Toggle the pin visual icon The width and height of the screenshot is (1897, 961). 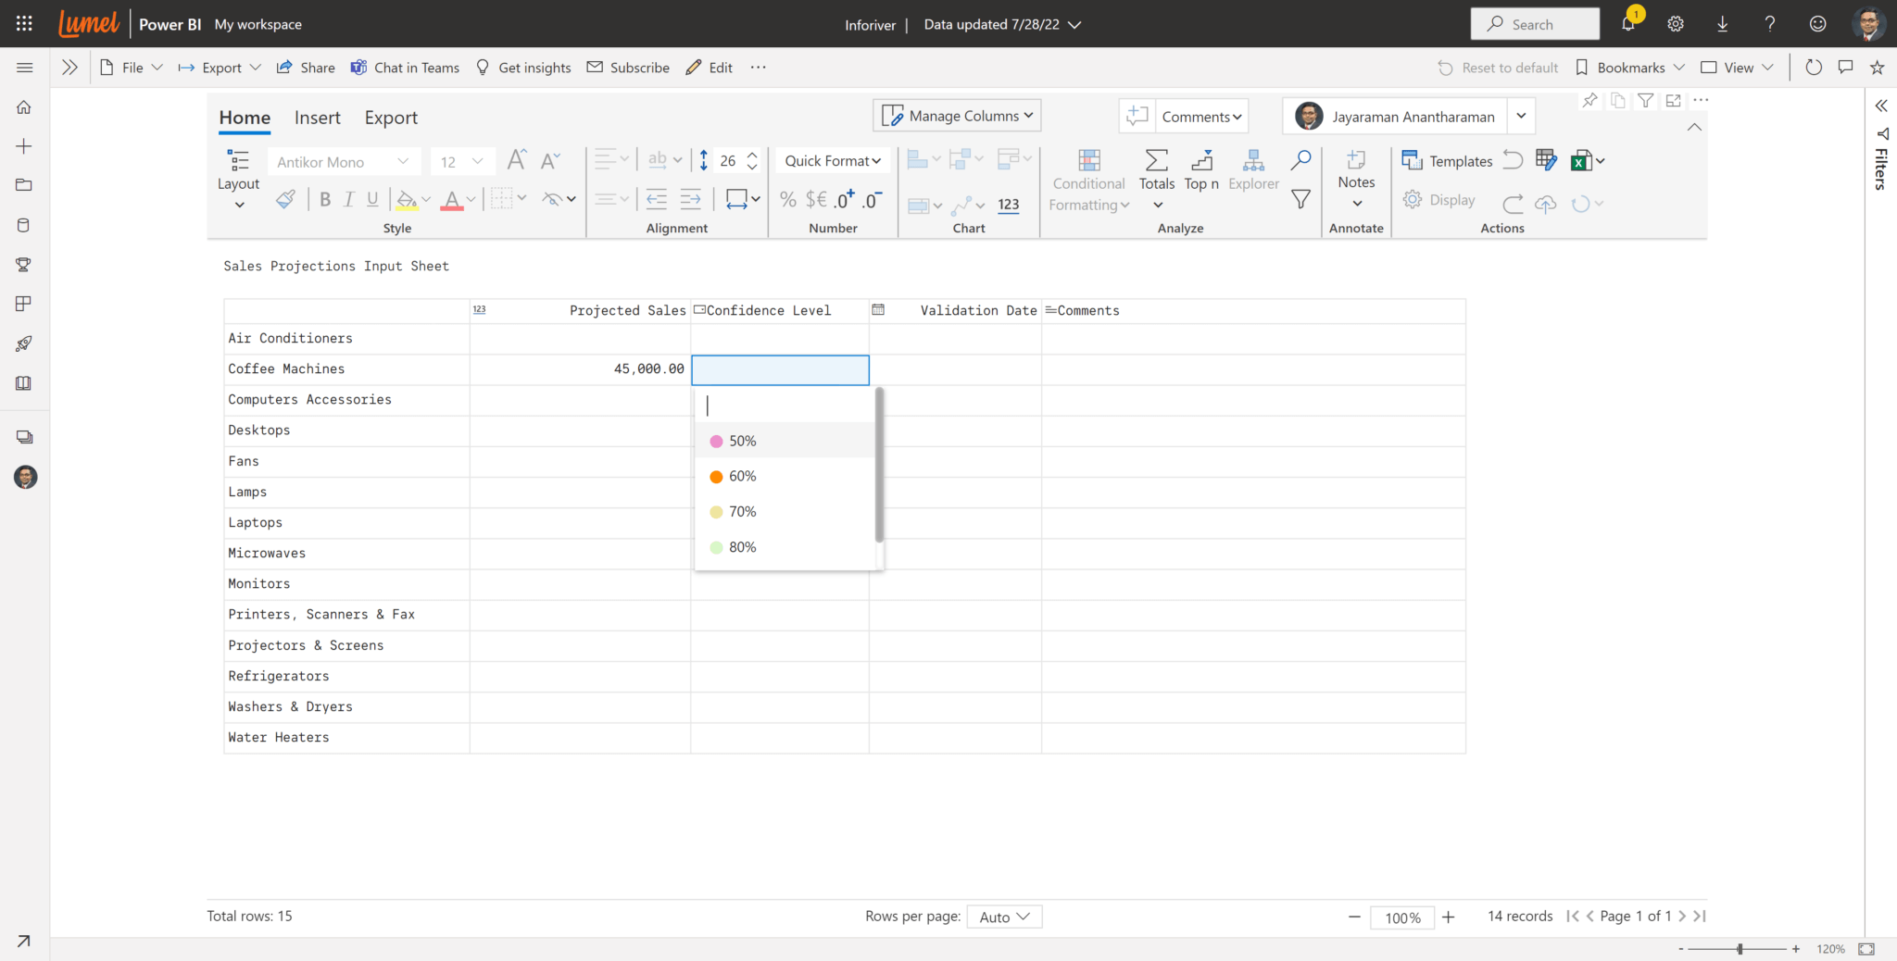click(1590, 100)
